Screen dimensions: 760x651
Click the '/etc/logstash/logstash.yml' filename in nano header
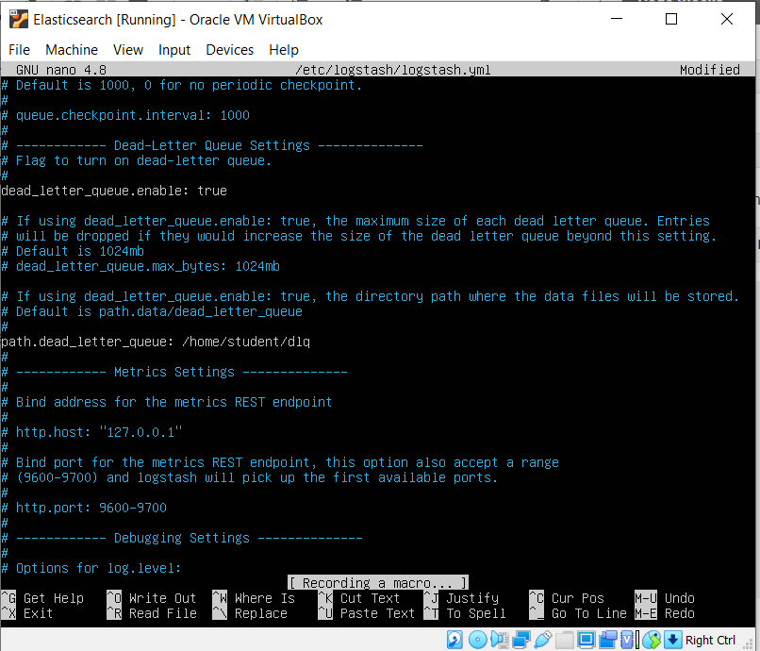coord(392,70)
